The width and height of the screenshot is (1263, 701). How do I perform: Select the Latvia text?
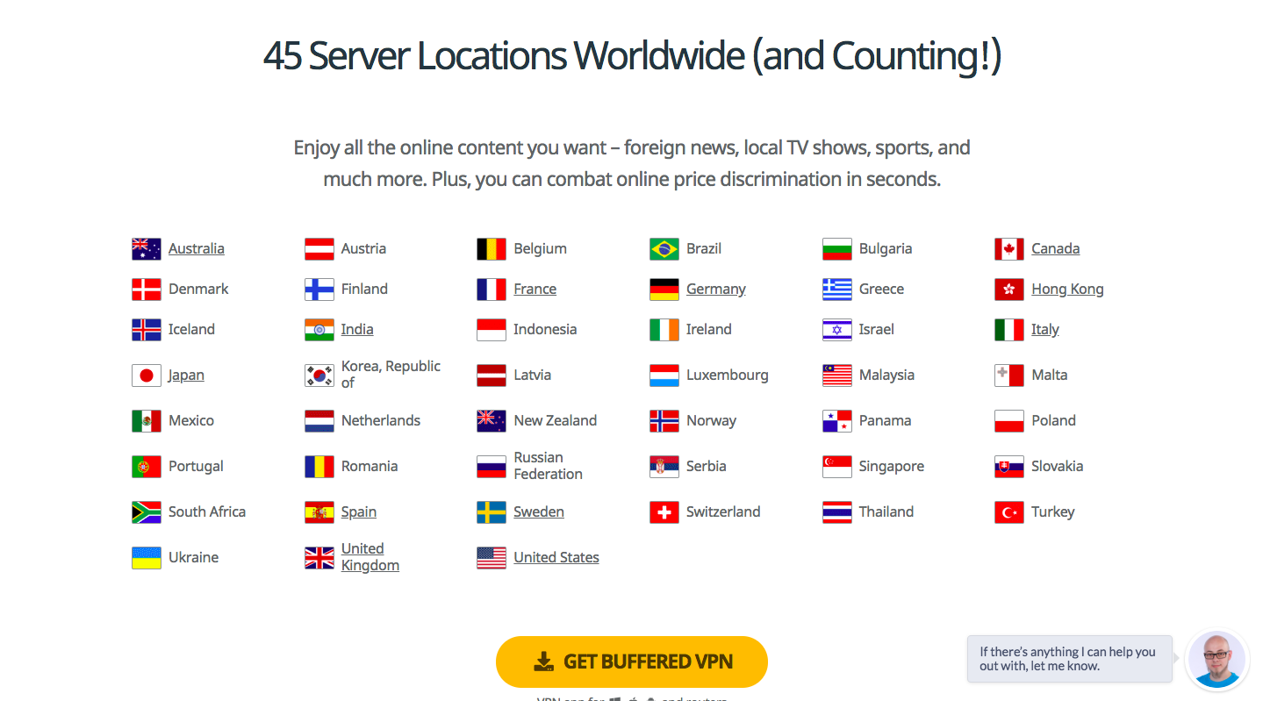click(x=533, y=376)
